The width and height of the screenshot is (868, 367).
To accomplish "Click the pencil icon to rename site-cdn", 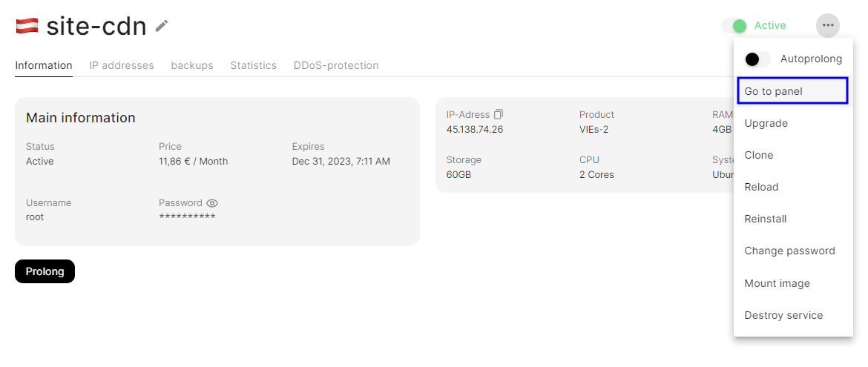I will (x=162, y=26).
